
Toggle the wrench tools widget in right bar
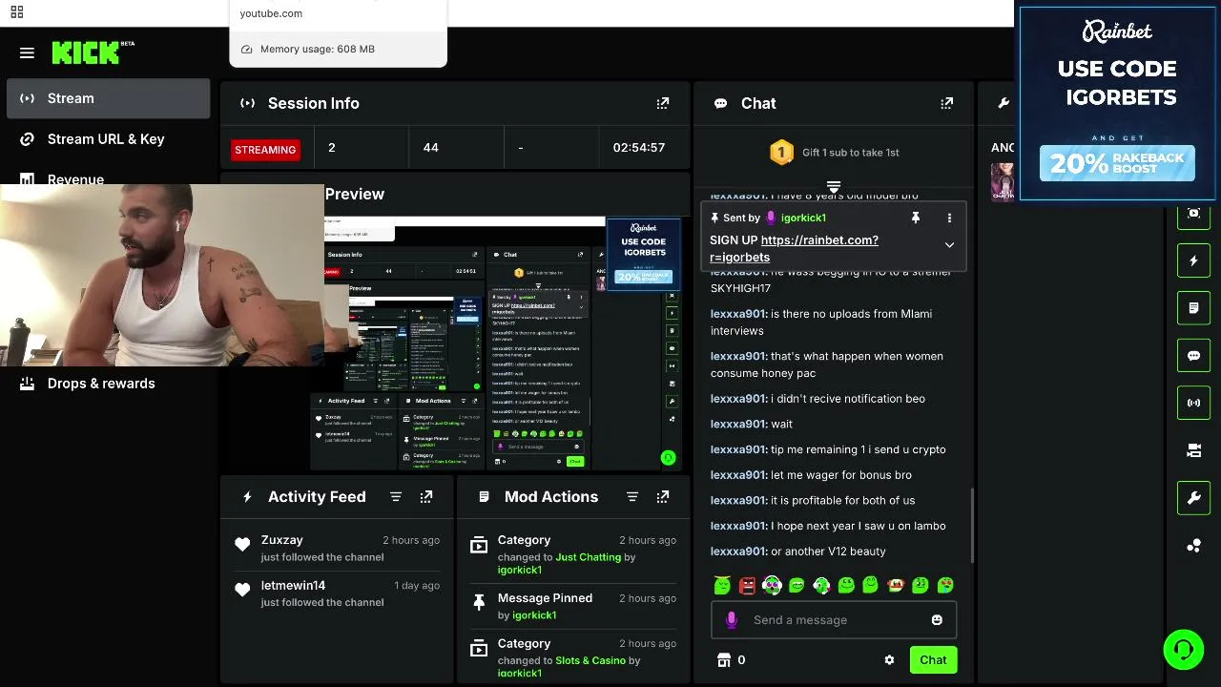(x=1193, y=498)
